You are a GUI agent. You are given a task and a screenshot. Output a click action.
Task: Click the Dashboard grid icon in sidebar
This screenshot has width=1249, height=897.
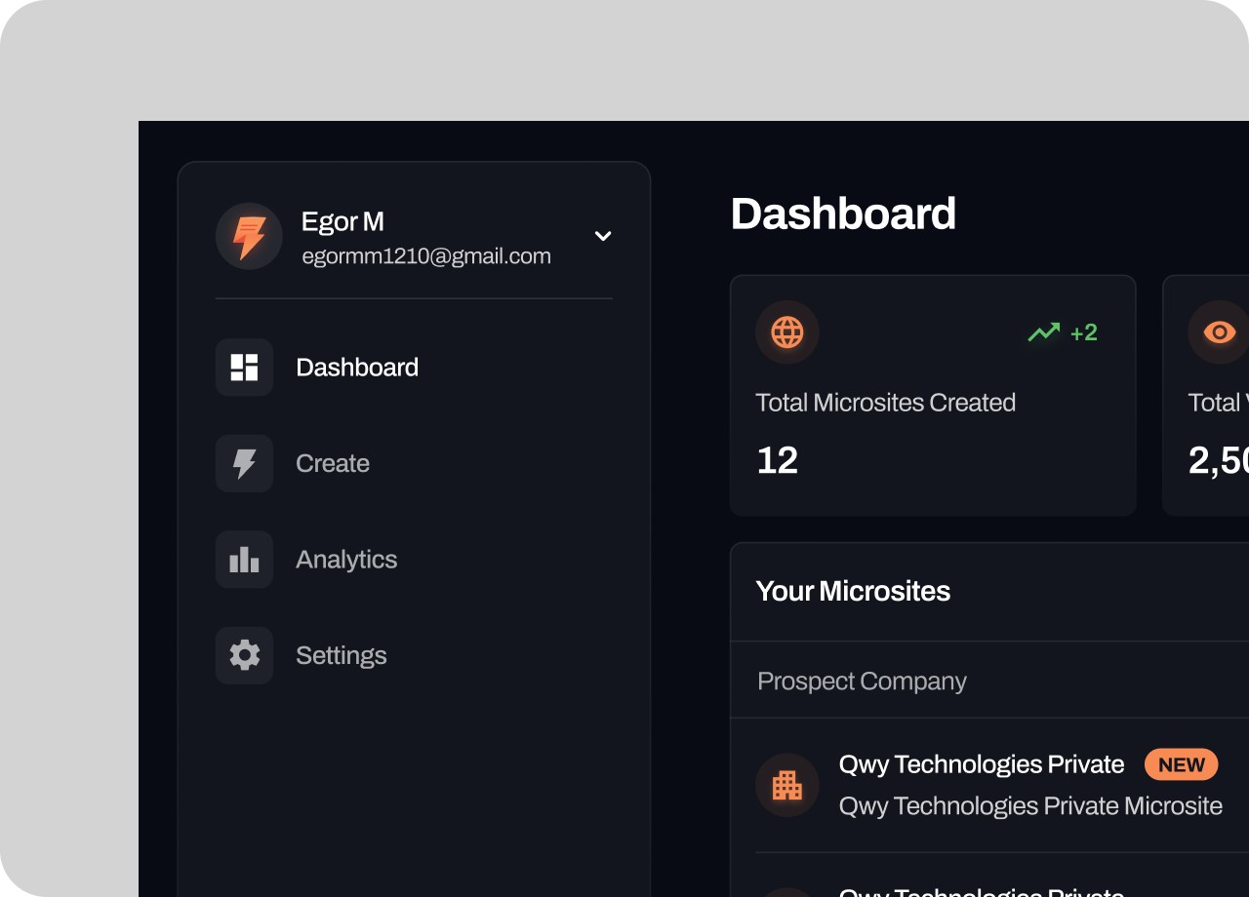point(244,368)
